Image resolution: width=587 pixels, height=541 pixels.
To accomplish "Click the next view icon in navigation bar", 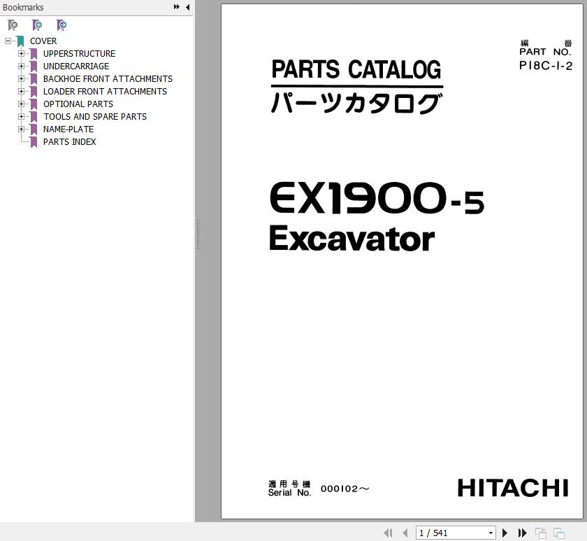I will pos(559,533).
